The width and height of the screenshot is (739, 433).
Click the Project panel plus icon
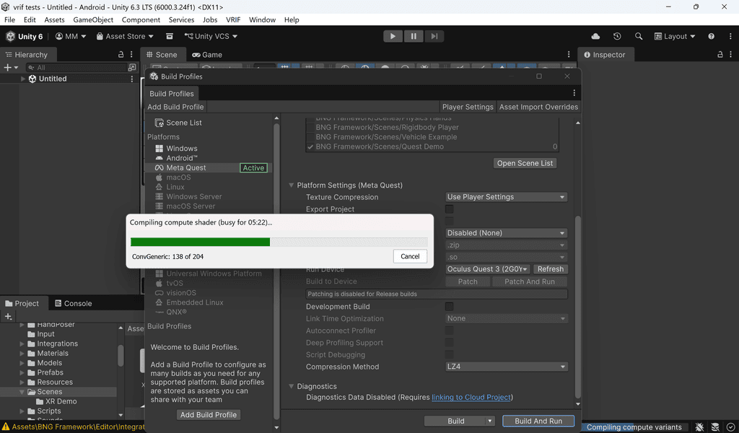(x=8, y=317)
